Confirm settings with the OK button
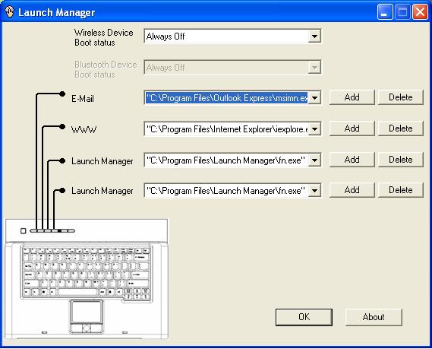 click(x=304, y=317)
